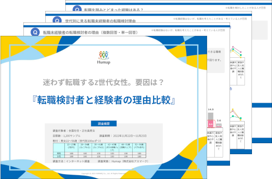
Task: Click the Q icon on second slide
Action: [x=35, y=32]
